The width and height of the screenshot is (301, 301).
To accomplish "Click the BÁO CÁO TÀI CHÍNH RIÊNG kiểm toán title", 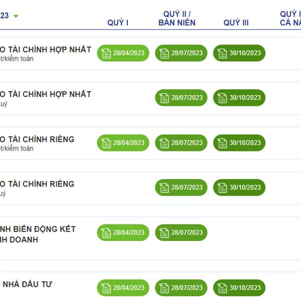I will tap(37, 139).
